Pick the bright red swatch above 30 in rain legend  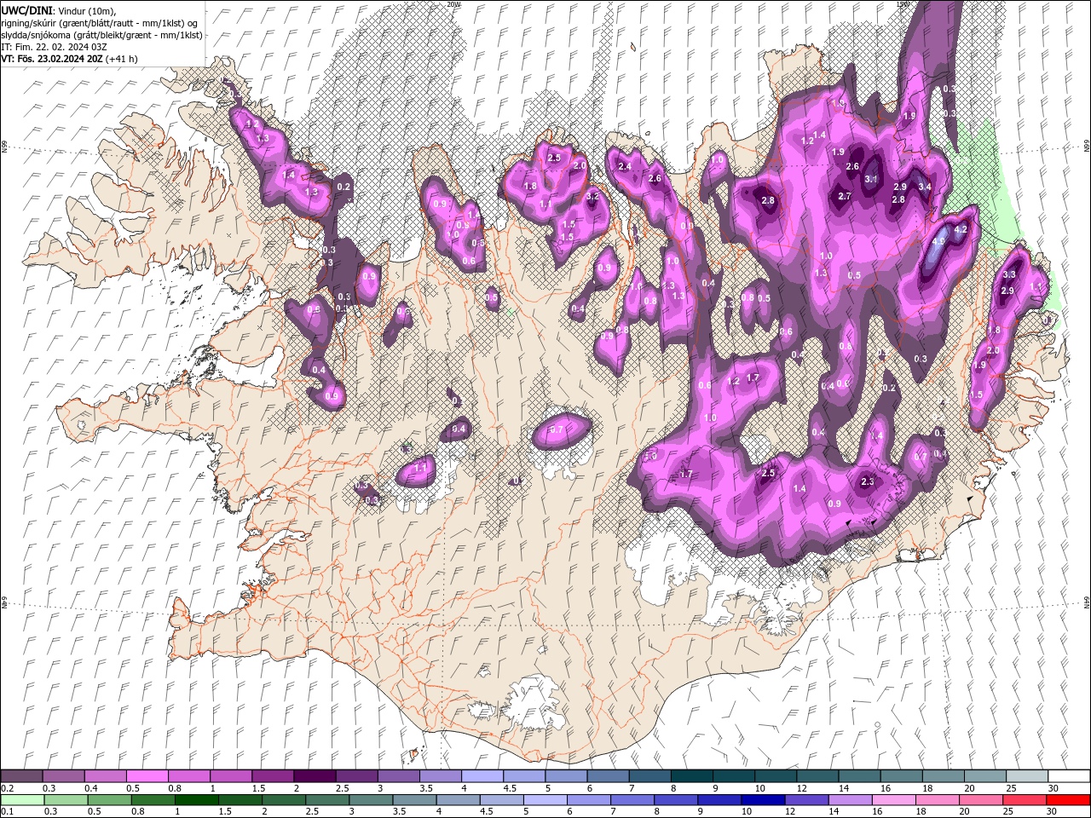point(1068,800)
